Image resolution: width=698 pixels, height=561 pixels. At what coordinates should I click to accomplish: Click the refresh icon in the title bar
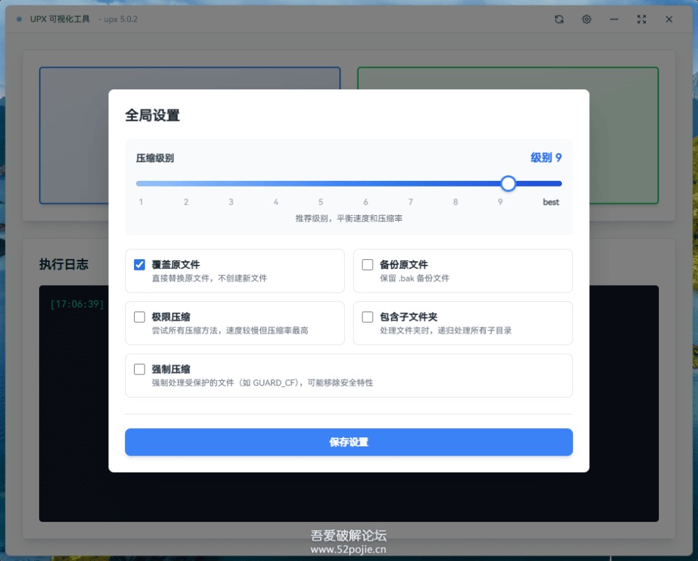[x=559, y=20]
